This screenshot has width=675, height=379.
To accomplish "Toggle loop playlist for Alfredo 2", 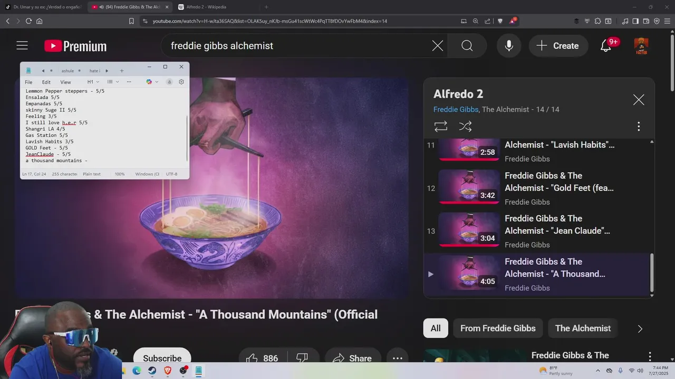I will [441, 126].
